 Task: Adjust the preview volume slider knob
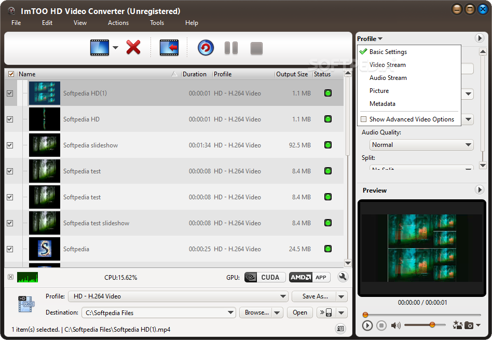[432, 324]
